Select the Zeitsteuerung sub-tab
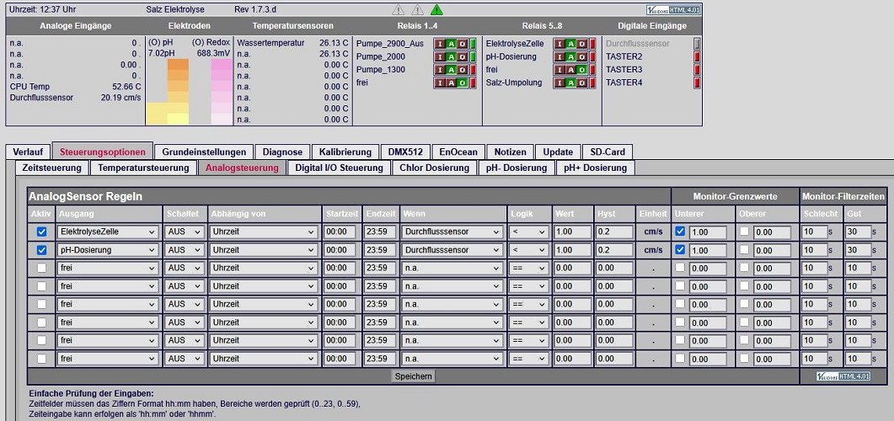This screenshot has width=894, height=421. point(52,168)
